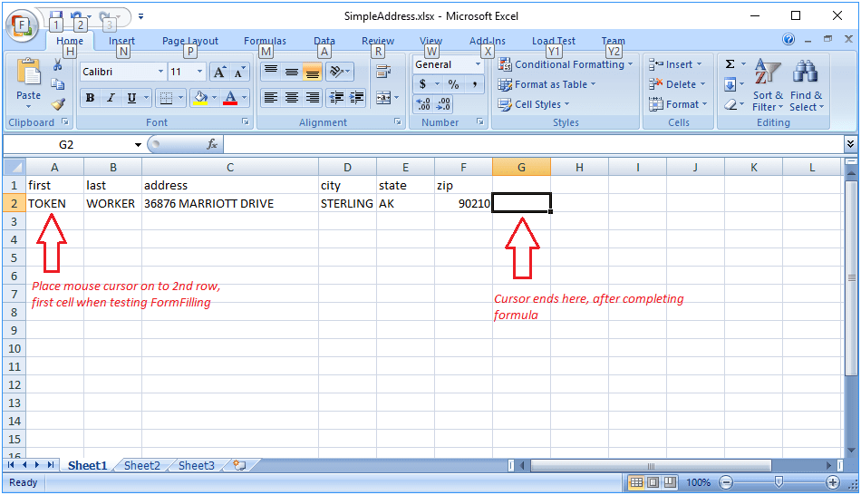Click the Cut scissors icon
This screenshot has height=495, width=861.
(58, 65)
